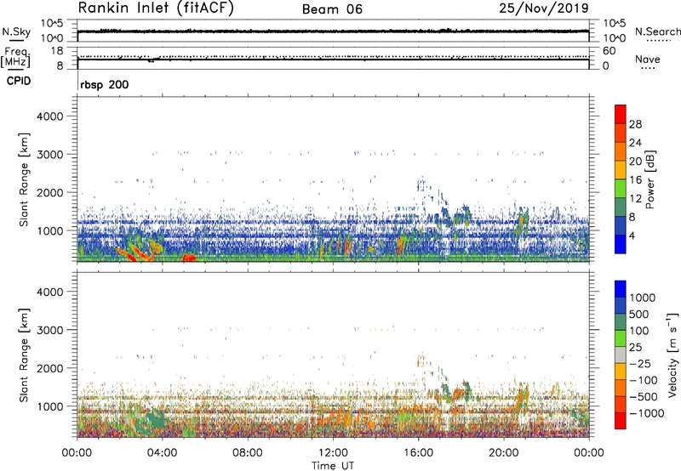
Task: Click the velocity colorbar red bottom segment
Action: (621, 421)
